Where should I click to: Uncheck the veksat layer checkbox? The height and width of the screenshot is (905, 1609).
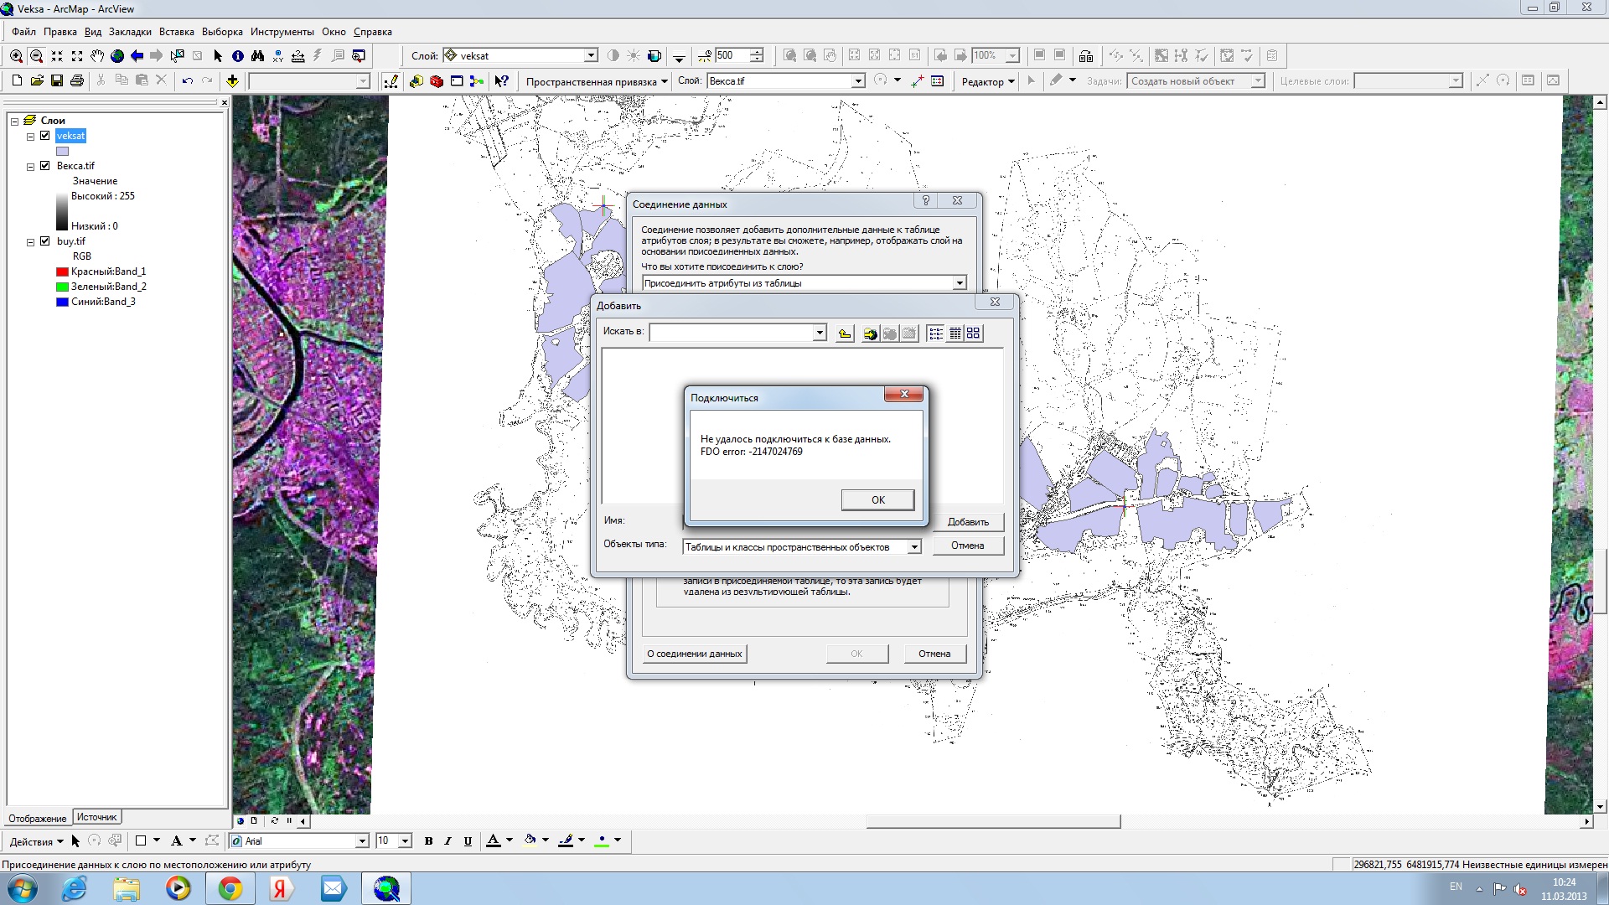coord(45,136)
